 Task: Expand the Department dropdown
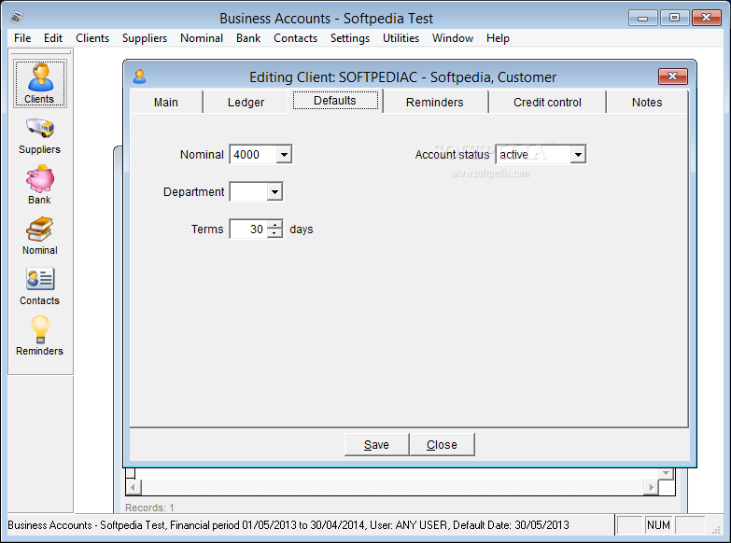coord(274,191)
